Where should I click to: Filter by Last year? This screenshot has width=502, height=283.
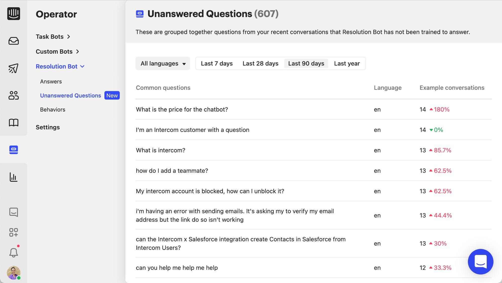(x=347, y=63)
